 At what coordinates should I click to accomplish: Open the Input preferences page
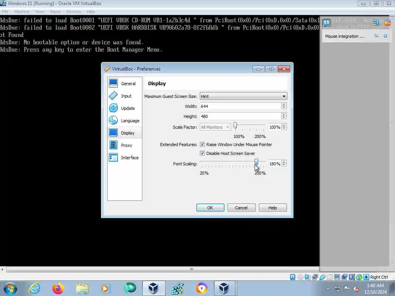tap(125, 96)
